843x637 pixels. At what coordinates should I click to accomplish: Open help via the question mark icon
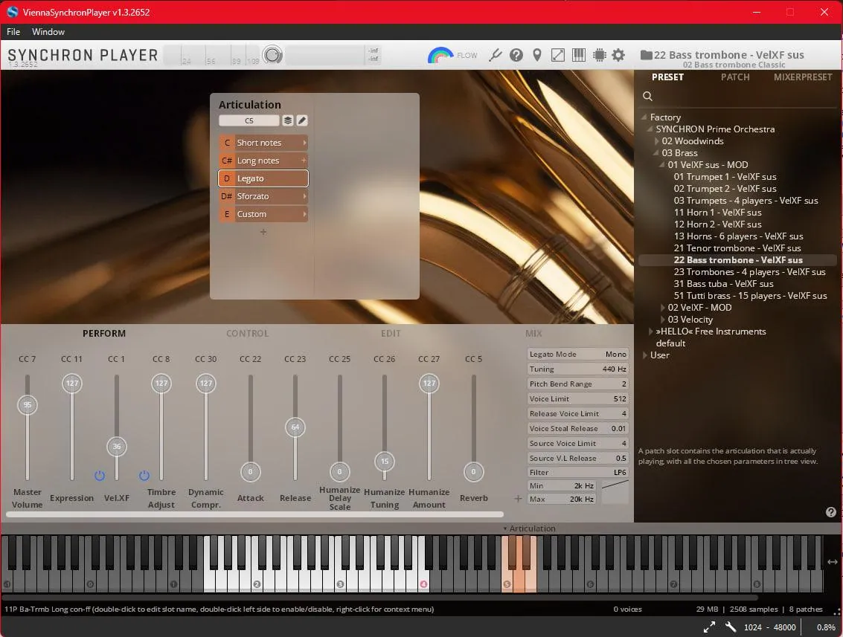pyautogui.click(x=516, y=55)
